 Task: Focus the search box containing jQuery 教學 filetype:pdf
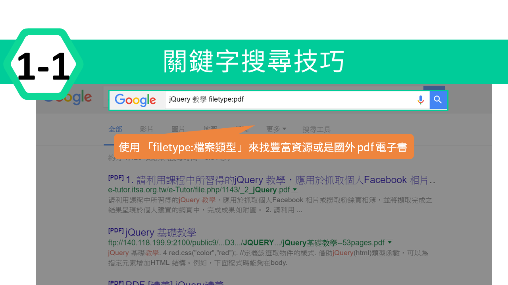click(297, 100)
